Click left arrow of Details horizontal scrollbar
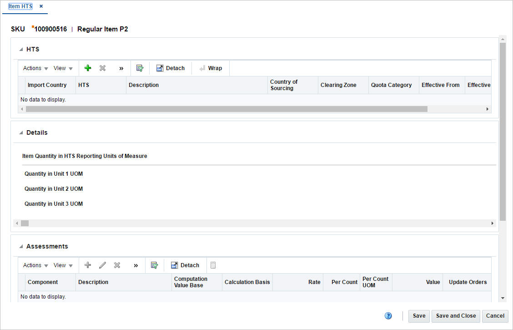This screenshot has height=330, width=513. click(x=17, y=223)
